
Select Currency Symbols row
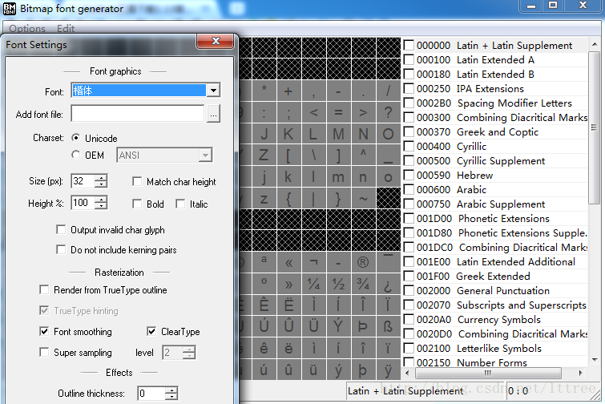tap(495, 320)
